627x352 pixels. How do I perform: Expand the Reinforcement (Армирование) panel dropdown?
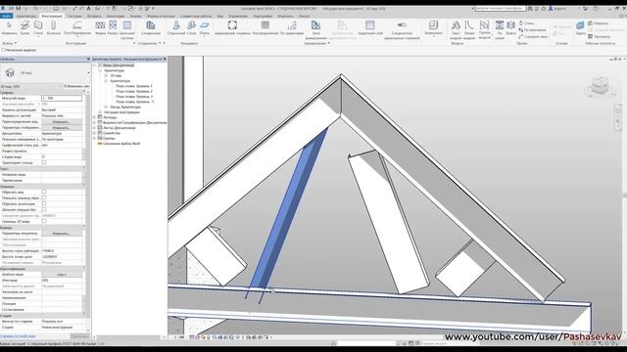click(317, 43)
